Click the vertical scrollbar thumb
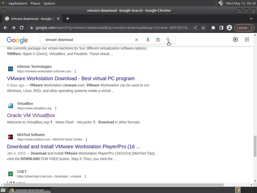Screen dimensions: 257x193 255,146
